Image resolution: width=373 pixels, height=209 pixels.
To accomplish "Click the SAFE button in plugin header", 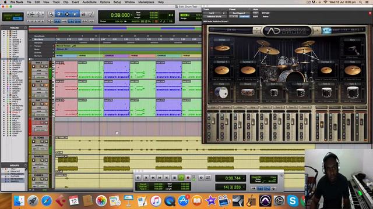I will pos(255,17).
